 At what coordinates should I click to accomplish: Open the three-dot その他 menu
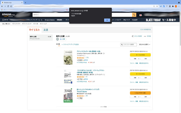[147, 36]
